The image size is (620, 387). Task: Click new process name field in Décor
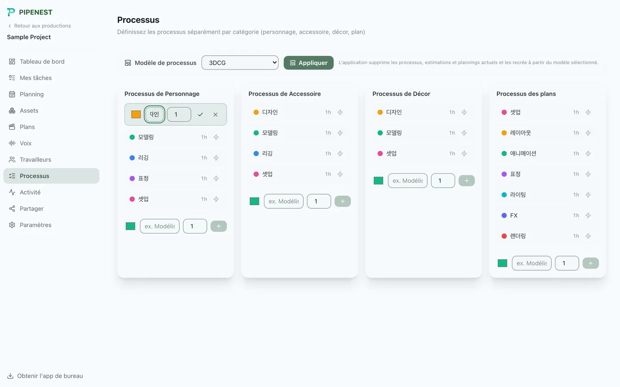[x=408, y=180]
